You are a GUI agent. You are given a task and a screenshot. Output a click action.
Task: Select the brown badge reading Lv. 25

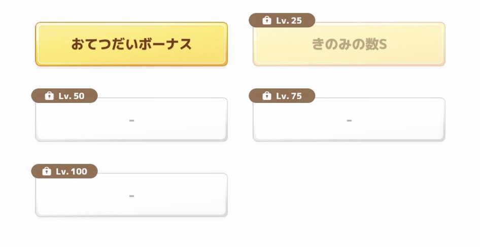click(x=282, y=20)
